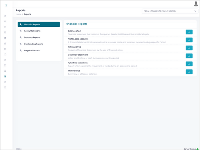Click the Ratio Analysis title

[74, 47]
